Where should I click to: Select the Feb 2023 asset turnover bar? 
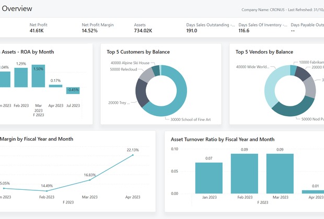tap(245, 174)
